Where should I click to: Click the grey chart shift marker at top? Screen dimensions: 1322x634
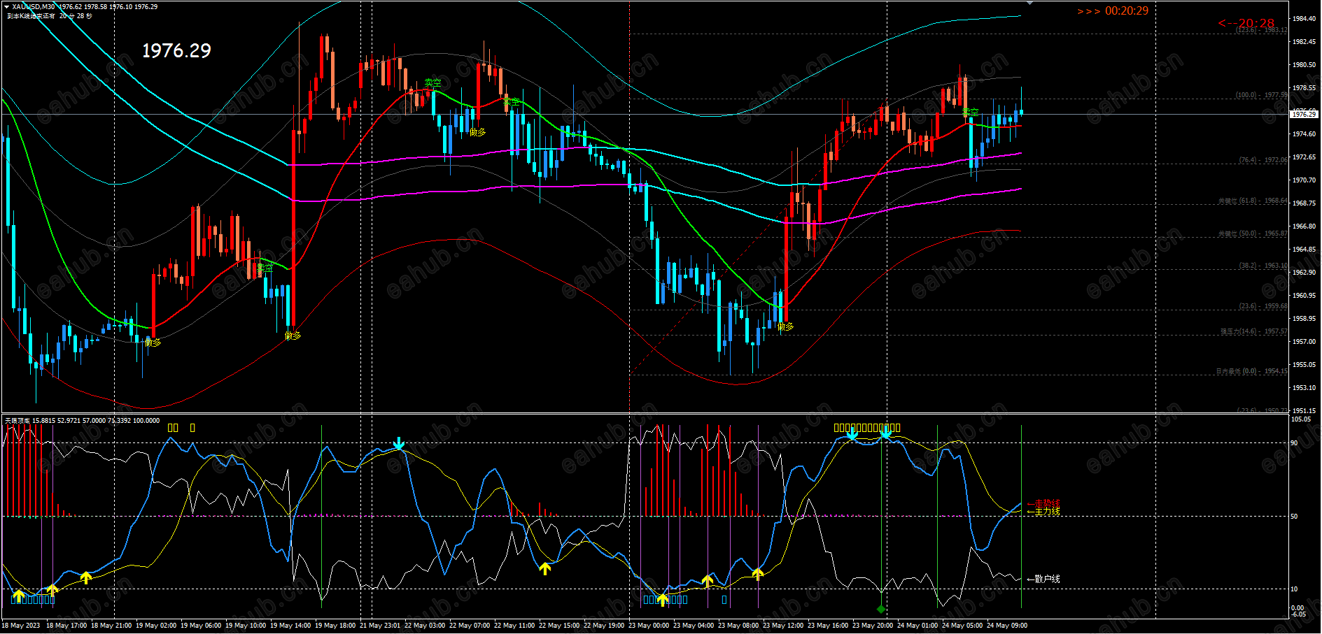coord(1029,3)
